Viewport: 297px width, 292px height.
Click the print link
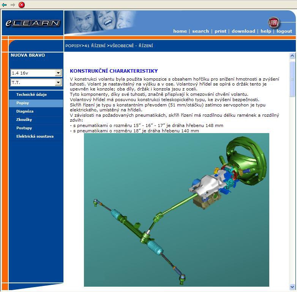220,31
